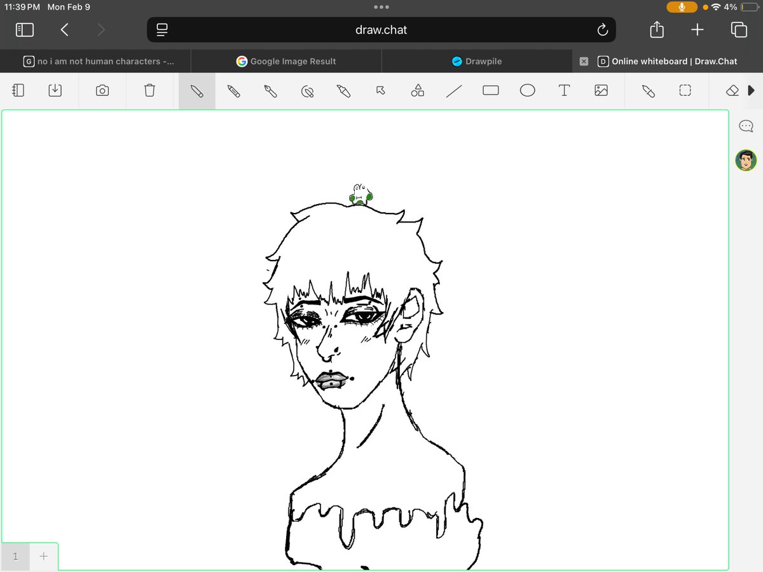Tap the multitasking three dots
The width and height of the screenshot is (763, 572).
[381, 7]
